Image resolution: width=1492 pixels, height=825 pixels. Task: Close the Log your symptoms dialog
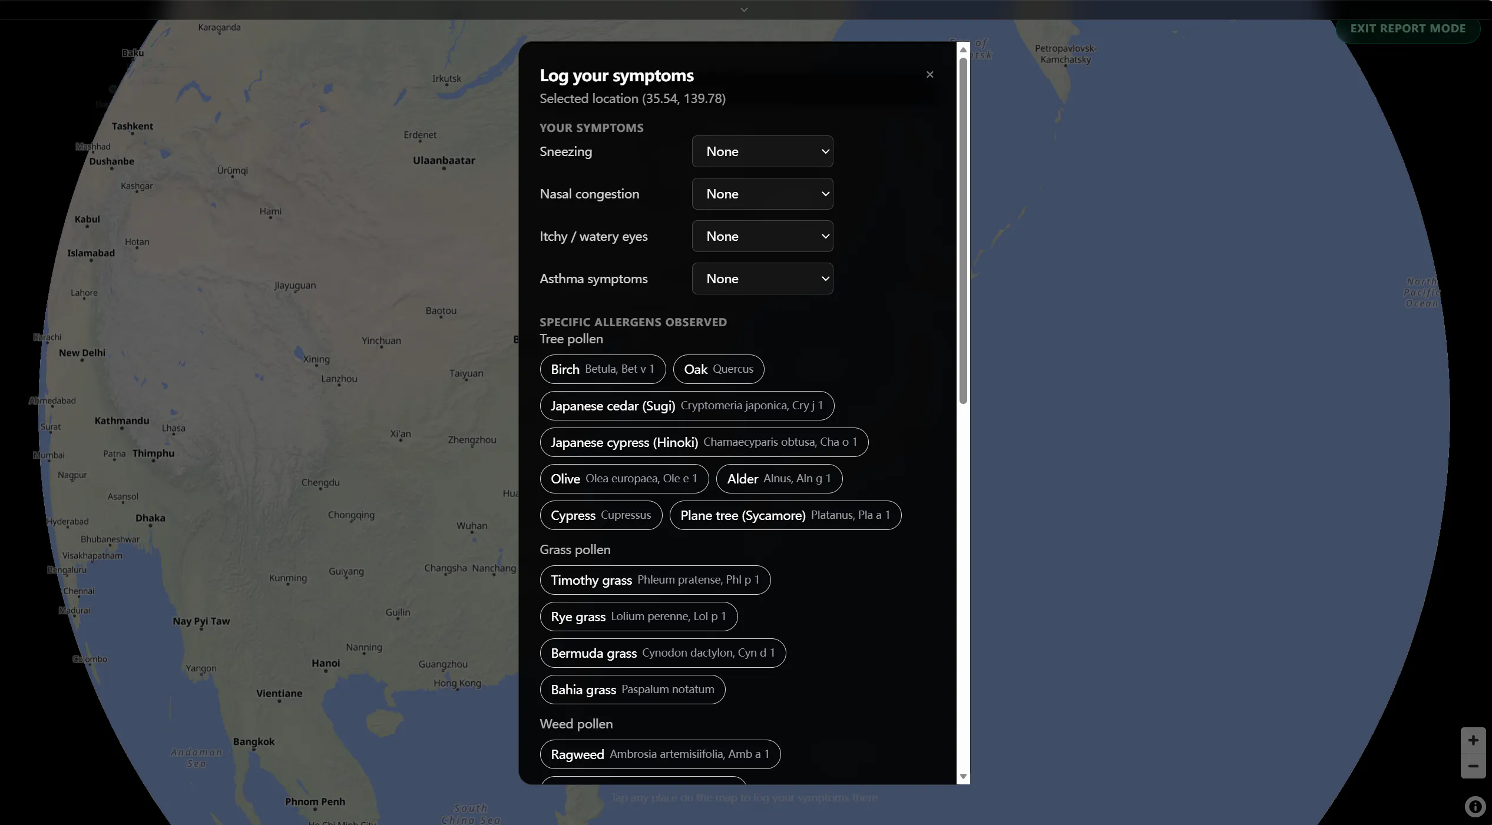tap(929, 75)
